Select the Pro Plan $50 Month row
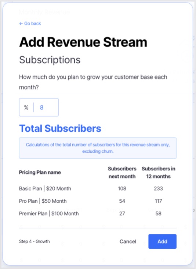Image resolution: width=196 pixels, height=269 pixels. [x=98, y=201]
